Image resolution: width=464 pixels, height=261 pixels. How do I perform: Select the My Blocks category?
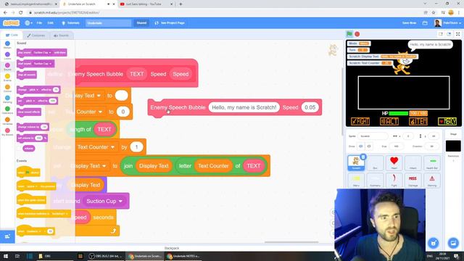(7, 132)
